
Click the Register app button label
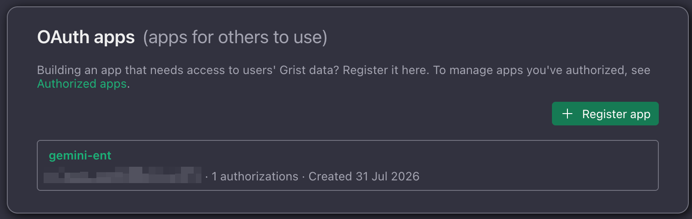616,114
